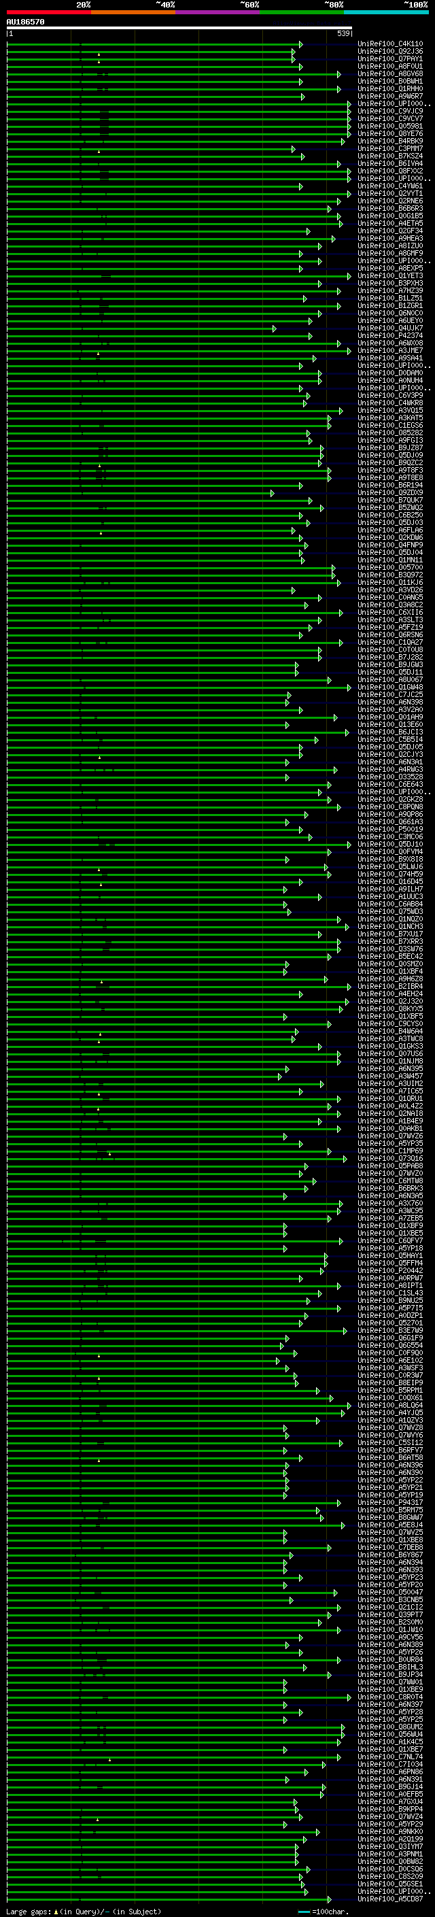Select the UniRef100_Q2CJY3 label
The image size is (435, 1917).
click(390, 755)
